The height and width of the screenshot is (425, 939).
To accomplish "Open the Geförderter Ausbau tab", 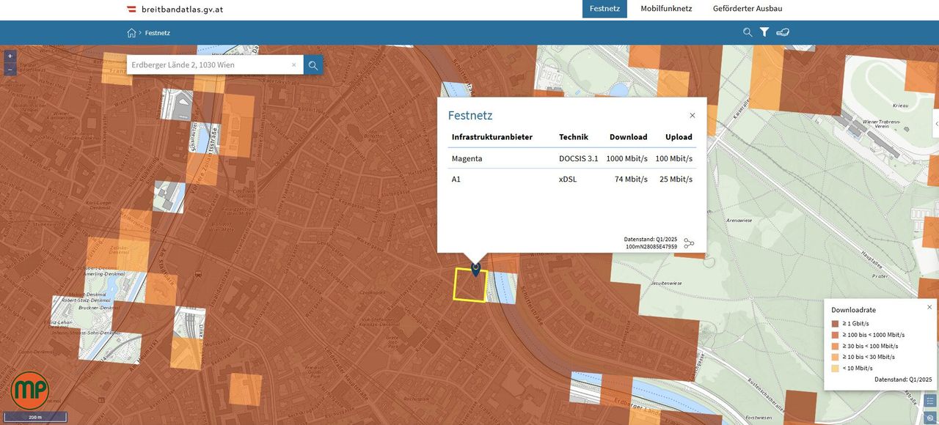I will tap(748, 9).
